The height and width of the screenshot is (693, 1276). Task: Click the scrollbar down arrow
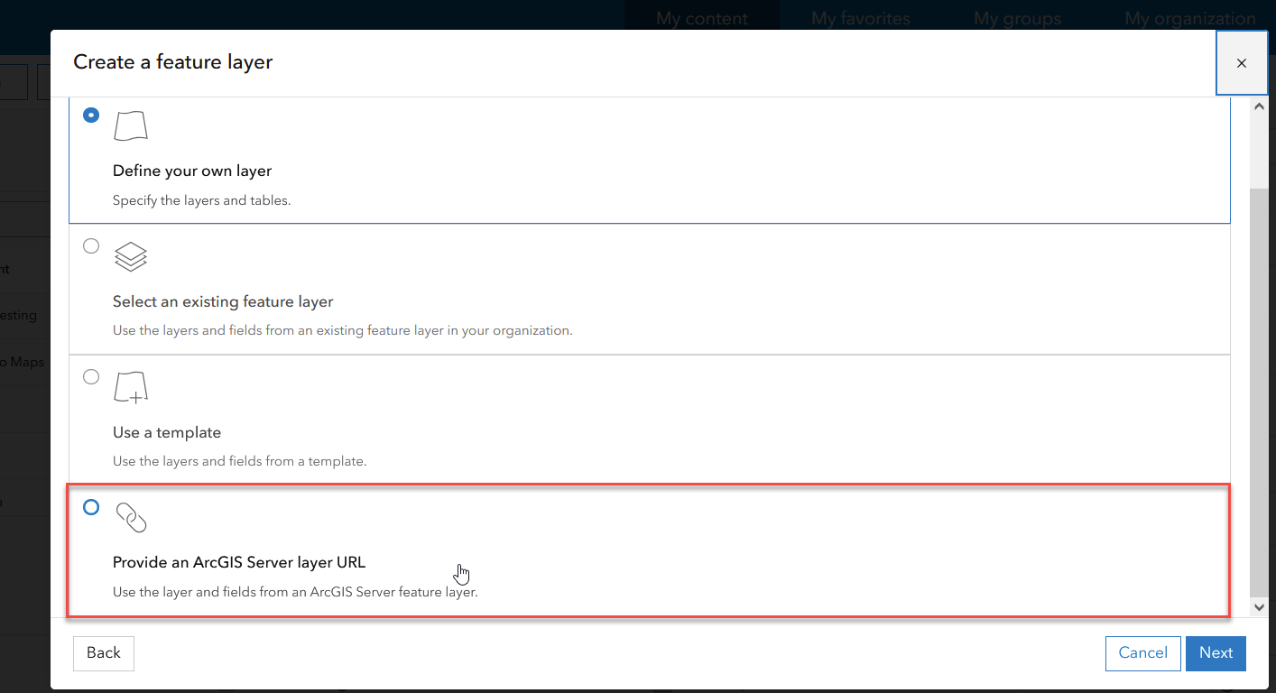(1259, 607)
